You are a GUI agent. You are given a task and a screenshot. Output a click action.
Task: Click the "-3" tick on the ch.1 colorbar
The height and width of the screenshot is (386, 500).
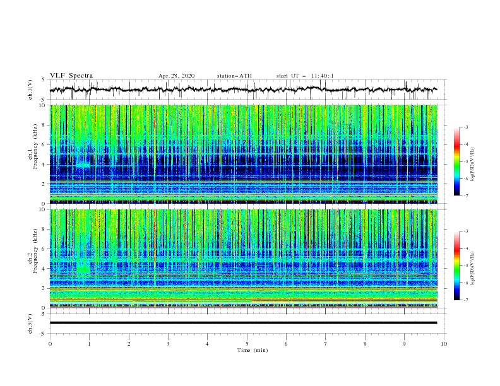click(466, 127)
